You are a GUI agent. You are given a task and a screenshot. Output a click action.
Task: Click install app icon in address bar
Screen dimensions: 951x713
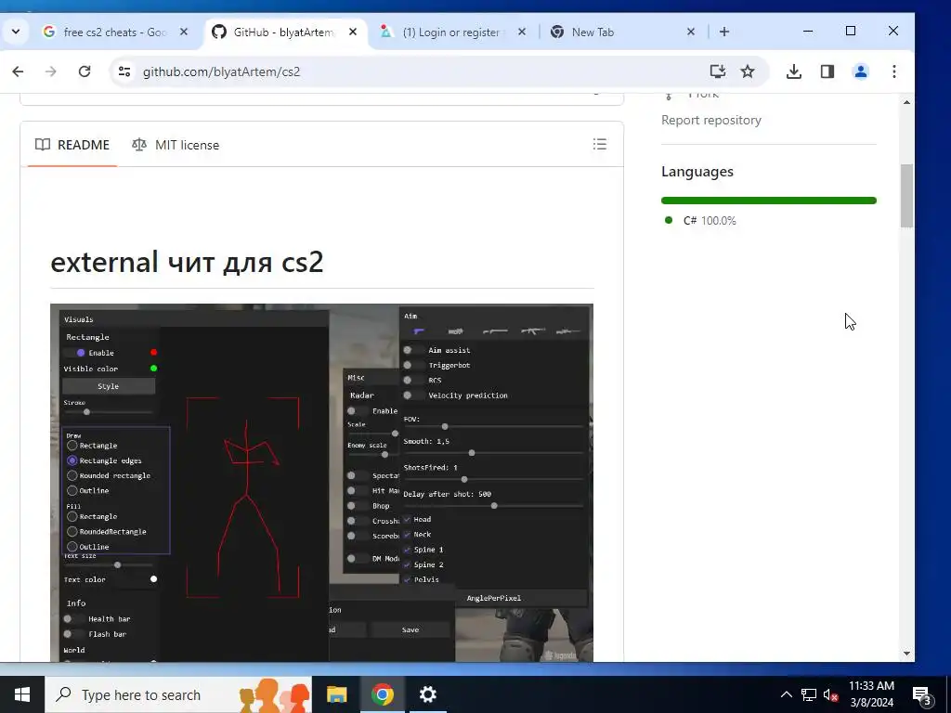coord(718,71)
